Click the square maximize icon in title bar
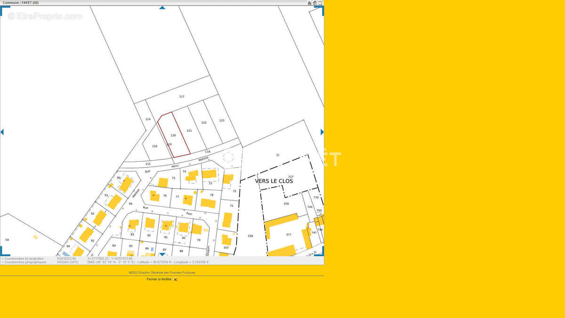 click(x=320, y=3)
